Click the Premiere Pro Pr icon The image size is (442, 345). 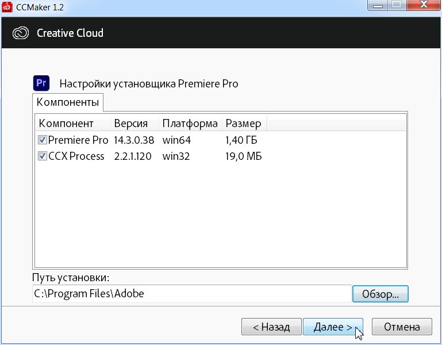click(41, 83)
